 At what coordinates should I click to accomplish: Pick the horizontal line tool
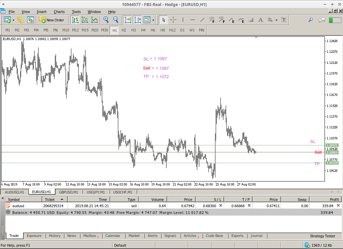(193, 20)
